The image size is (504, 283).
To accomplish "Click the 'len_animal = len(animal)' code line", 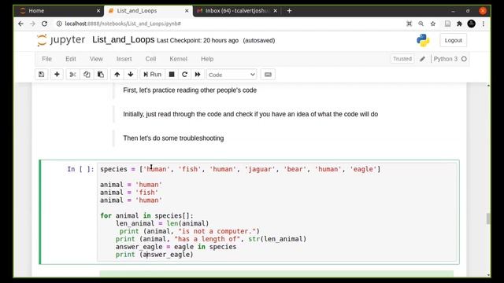I will click(162, 223).
